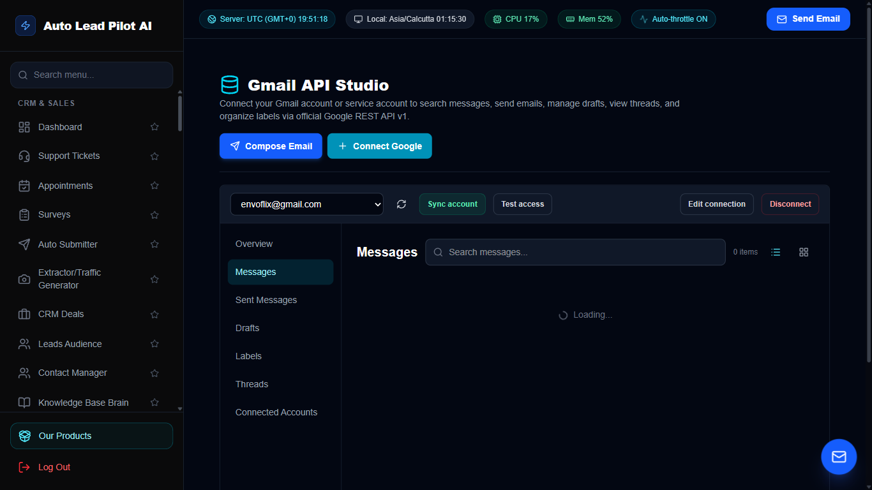Click the Appointments calendar icon
Viewport: 872px width, 490px height.
[24, 186]
